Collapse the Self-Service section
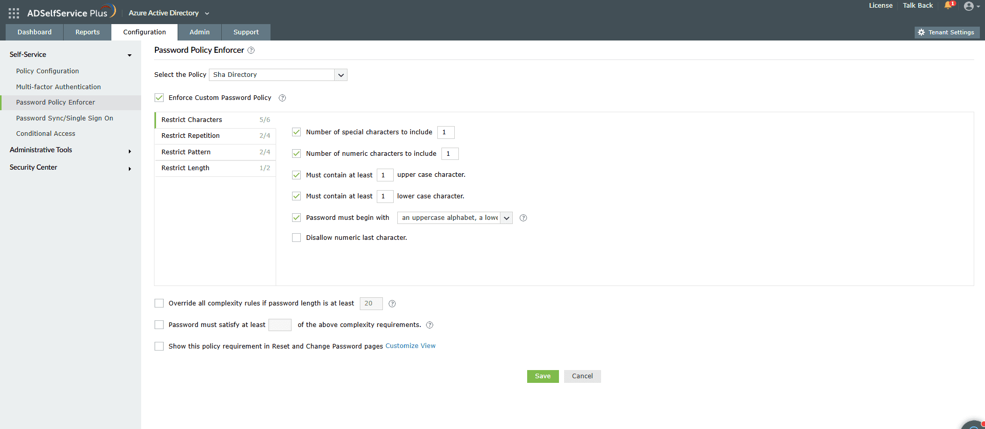The image size is (985, 429). pos(70,54)
